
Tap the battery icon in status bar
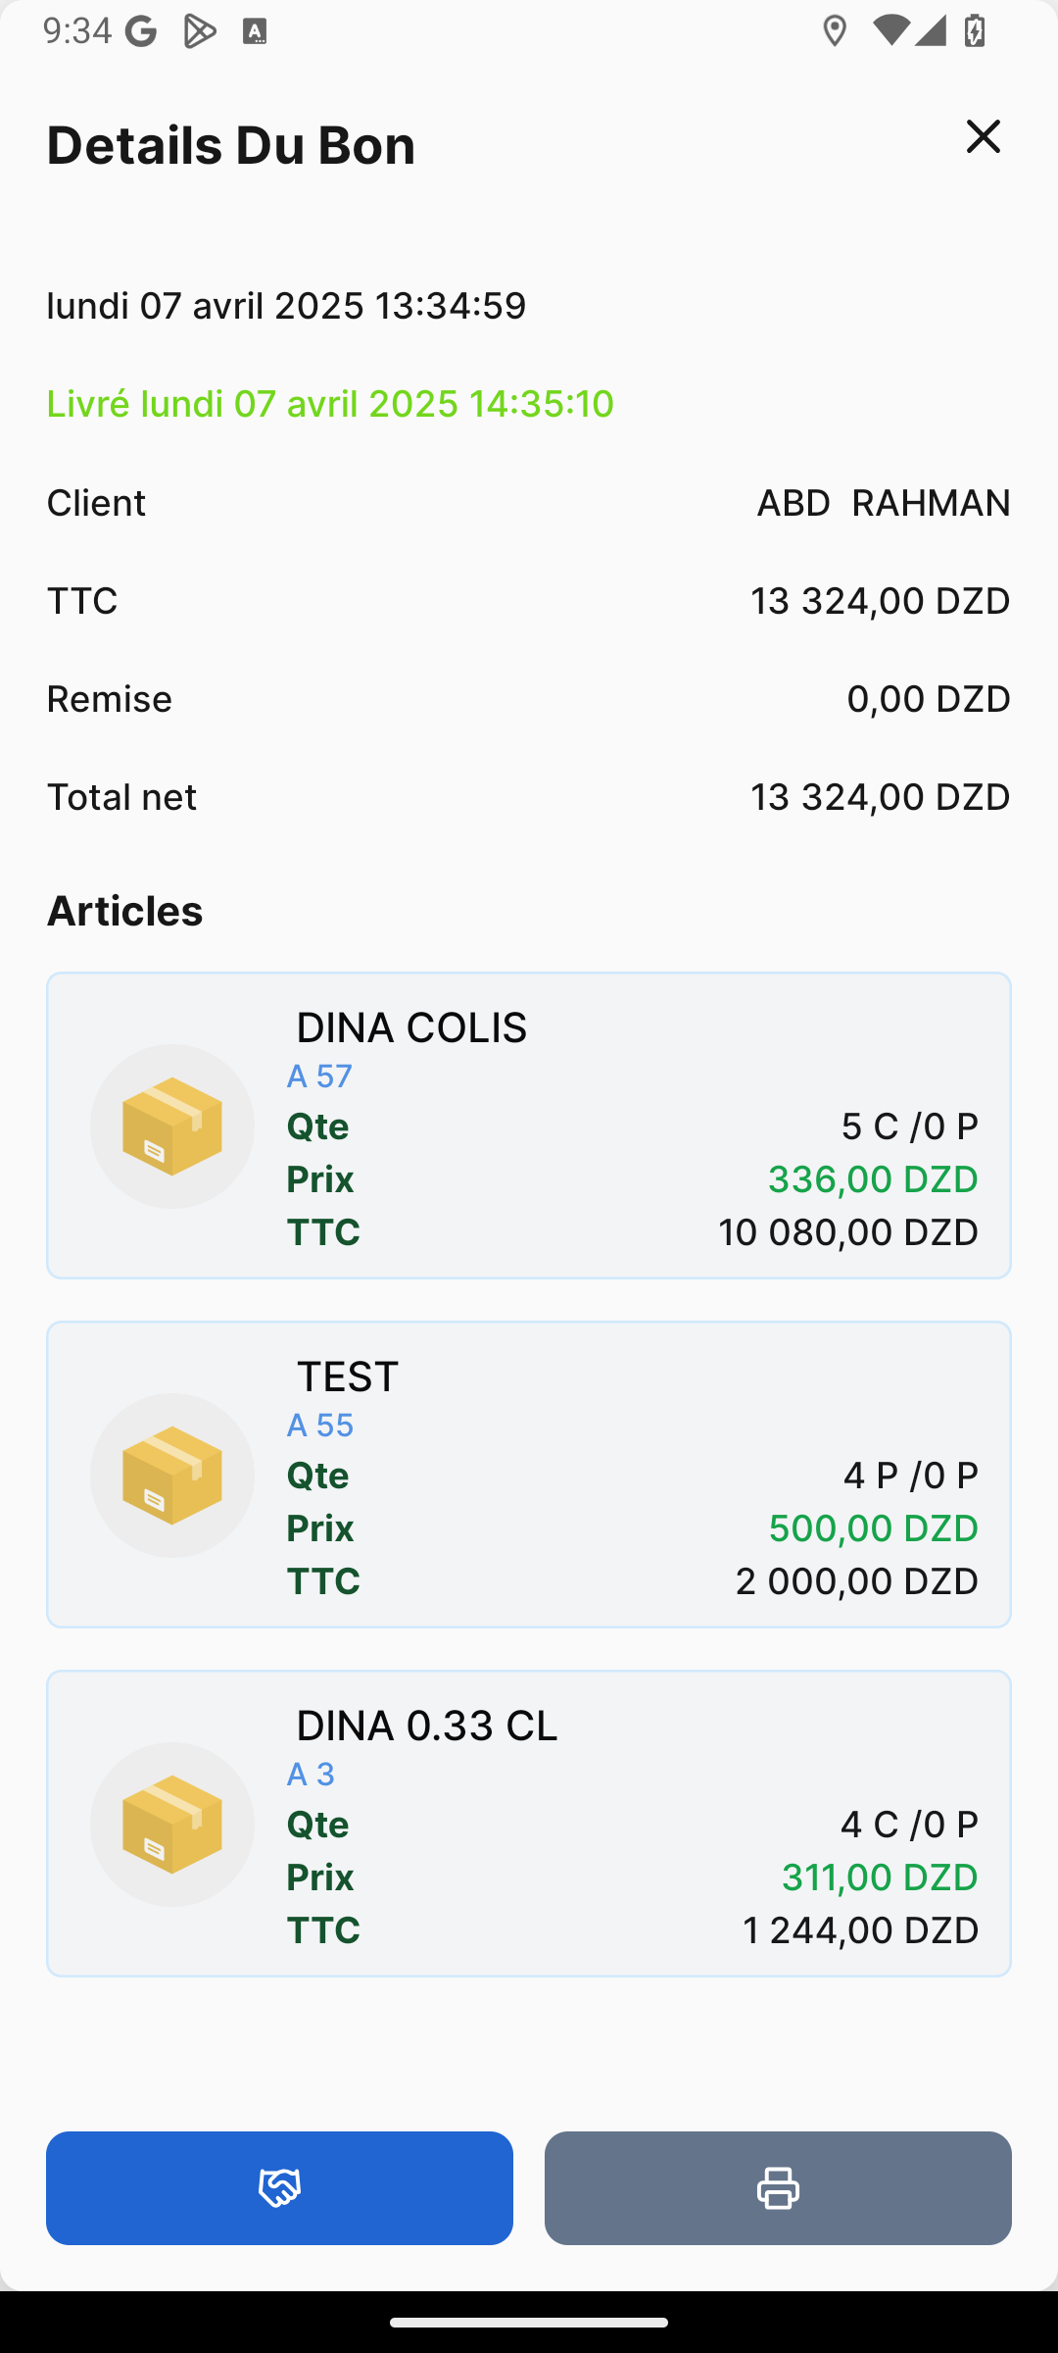(x=975, y=31)
